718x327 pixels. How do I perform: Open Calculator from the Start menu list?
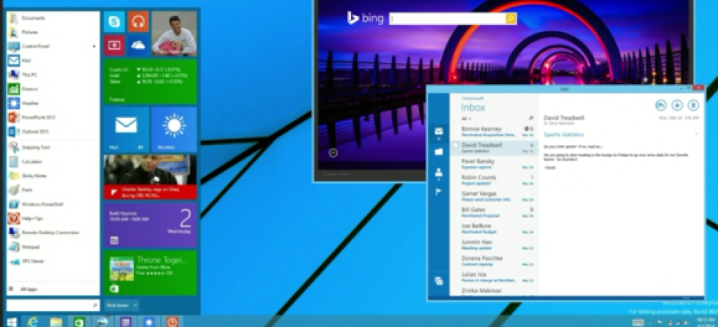pos(31,161)
